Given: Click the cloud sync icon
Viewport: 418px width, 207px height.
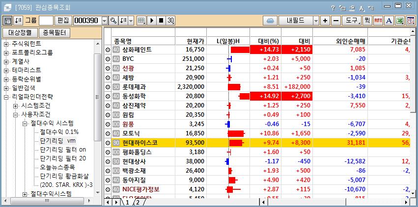Looking at the screenshot, I should 270,21.
